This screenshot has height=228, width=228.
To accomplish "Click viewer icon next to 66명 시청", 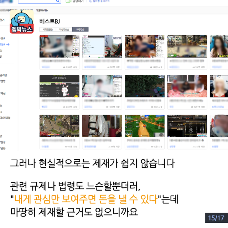I will click(x=109, y=147).
